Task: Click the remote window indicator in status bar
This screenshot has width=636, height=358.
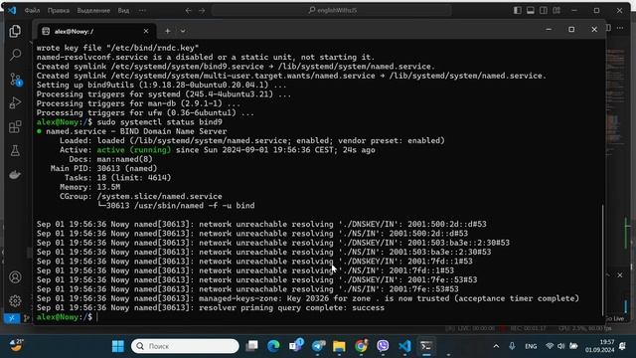Action: (x=11, y=318)
